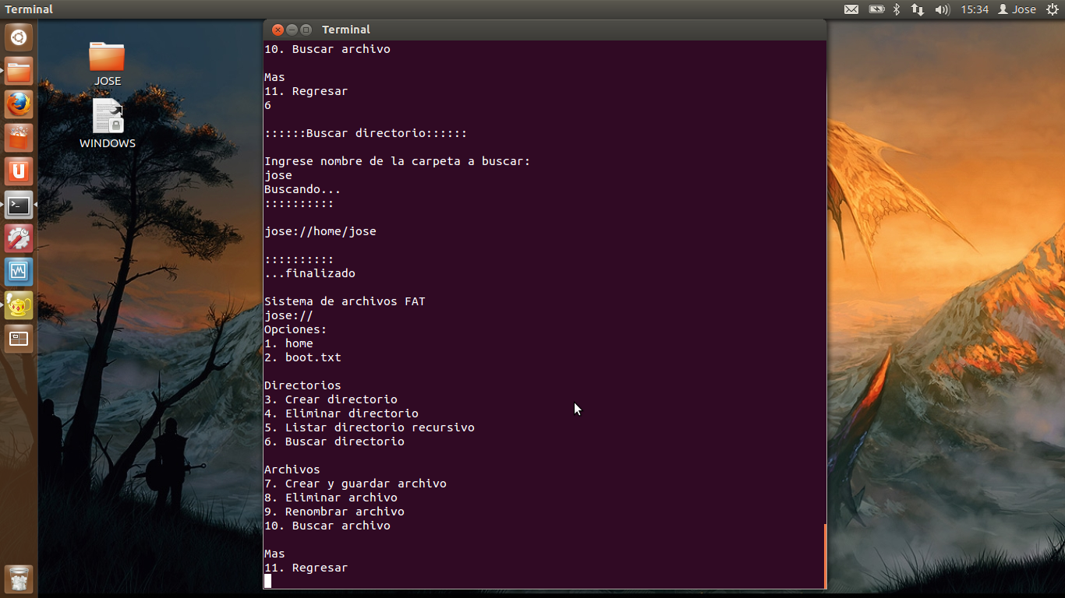Open the Jose user account menu

tap(1017, 9)
